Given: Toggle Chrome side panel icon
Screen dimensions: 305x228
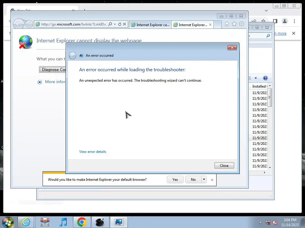Looking at the screenshot, I should click(x=275, y=21).
